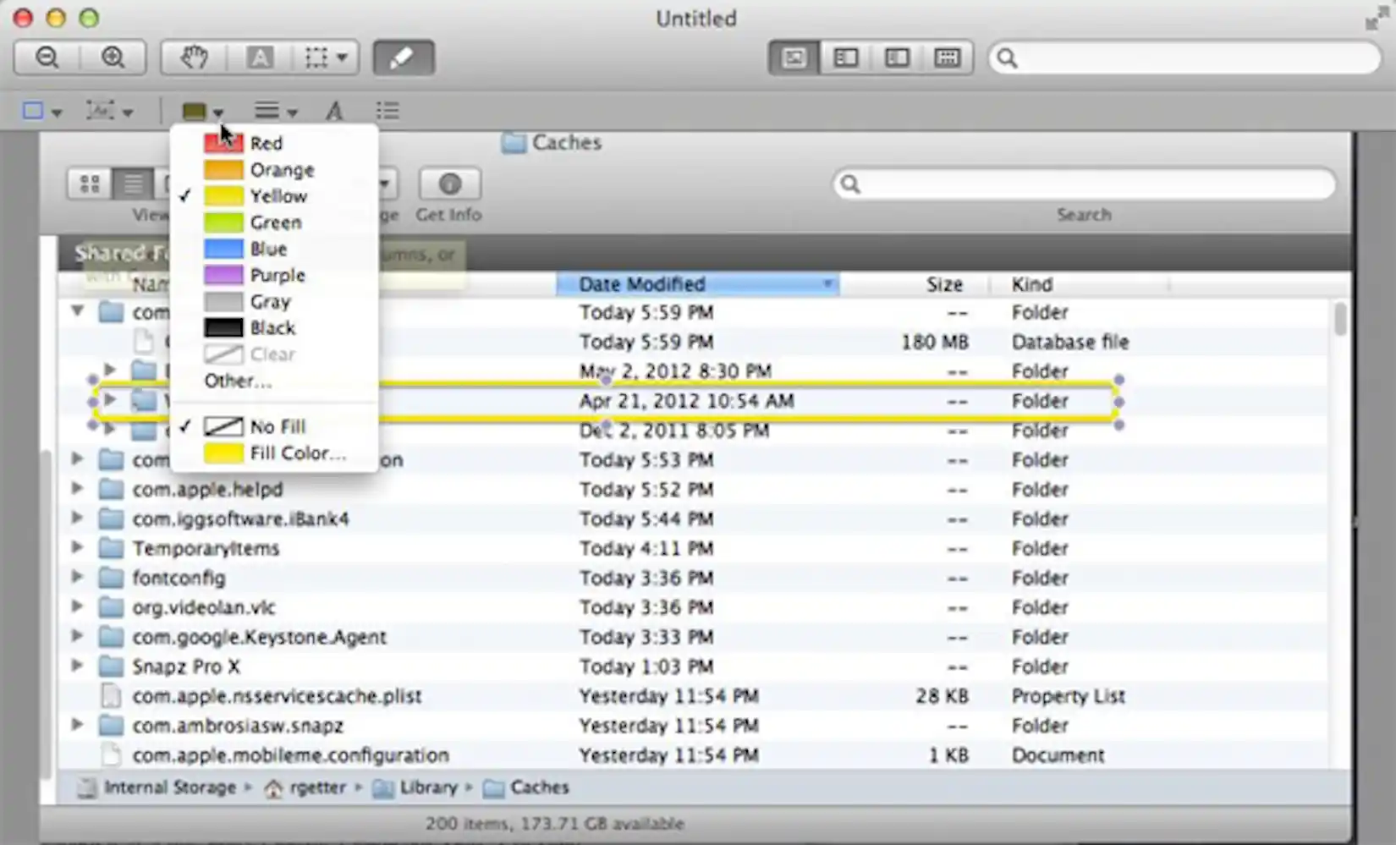
Task: Click inside the search field
Action: [x=1180, y=58]
